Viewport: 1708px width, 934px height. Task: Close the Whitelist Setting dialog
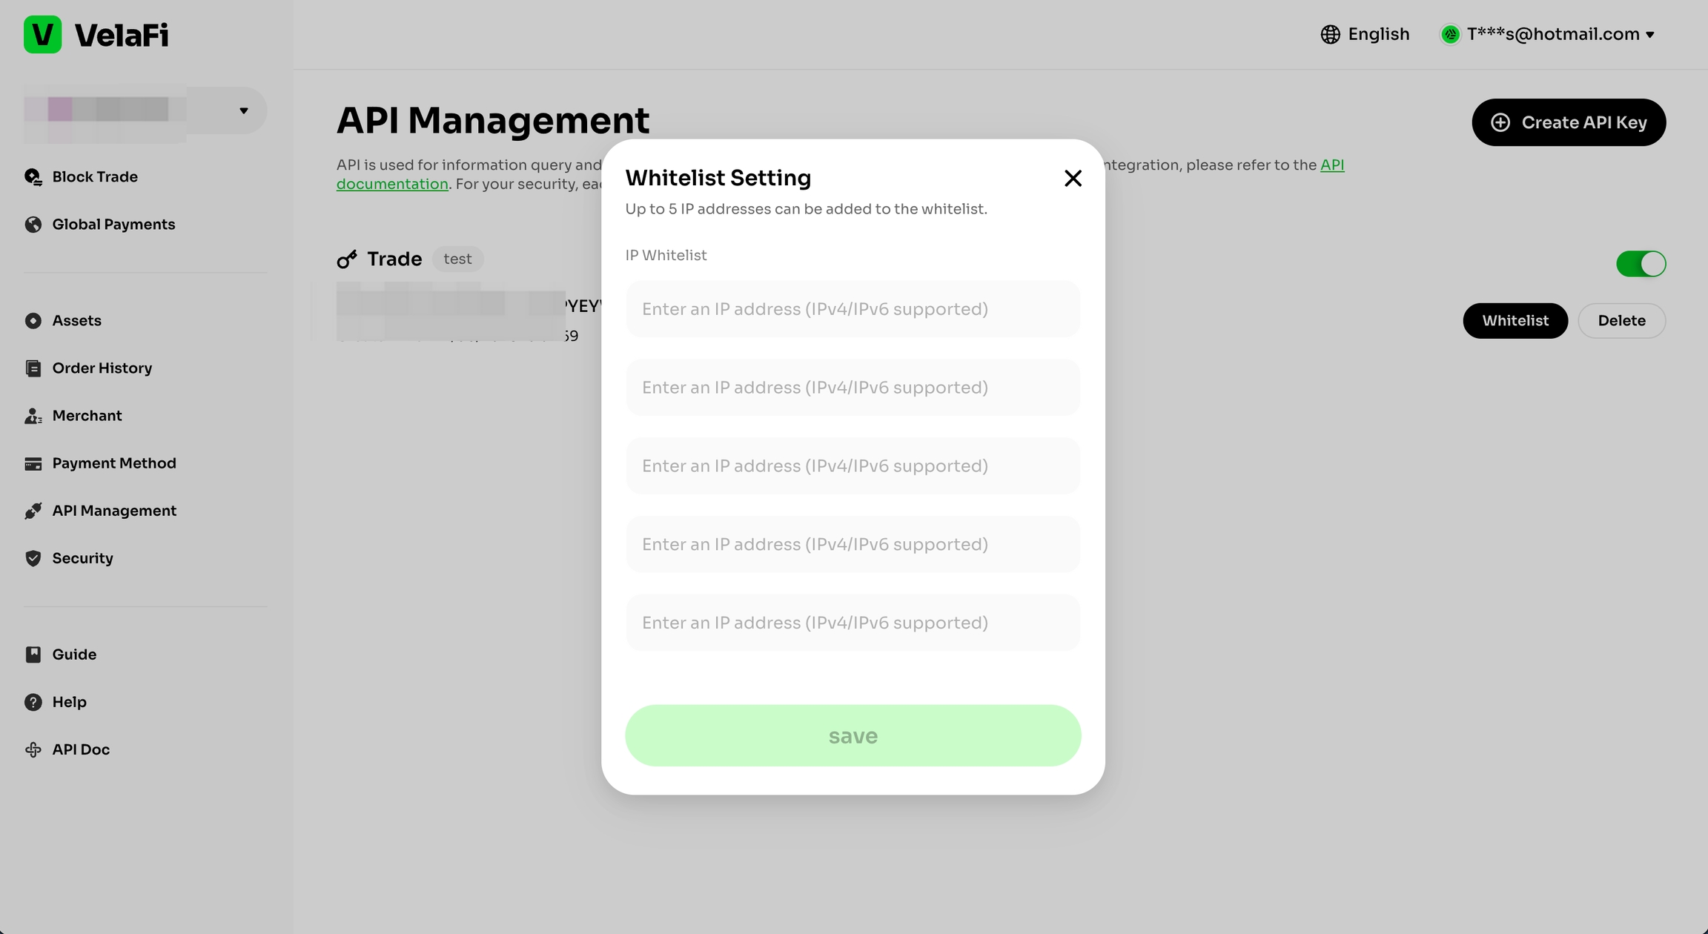click(x=1073, y=179)
